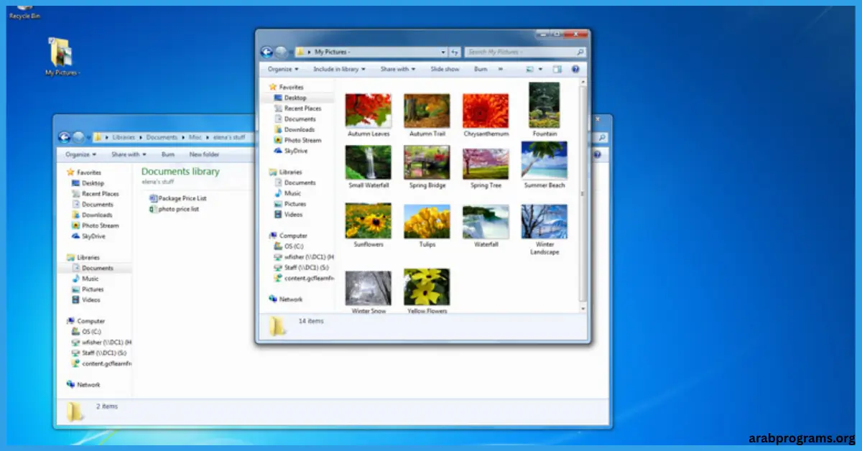The width and height of the screenshot is (862, 451).
Task: Open Photo Stream in Documents window sidebar
Action: coord(95,225)
